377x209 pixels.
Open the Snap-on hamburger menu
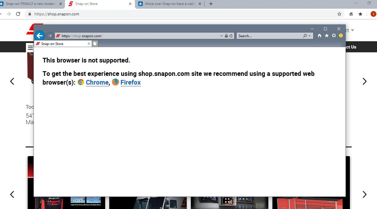click(x=30, y=48)
